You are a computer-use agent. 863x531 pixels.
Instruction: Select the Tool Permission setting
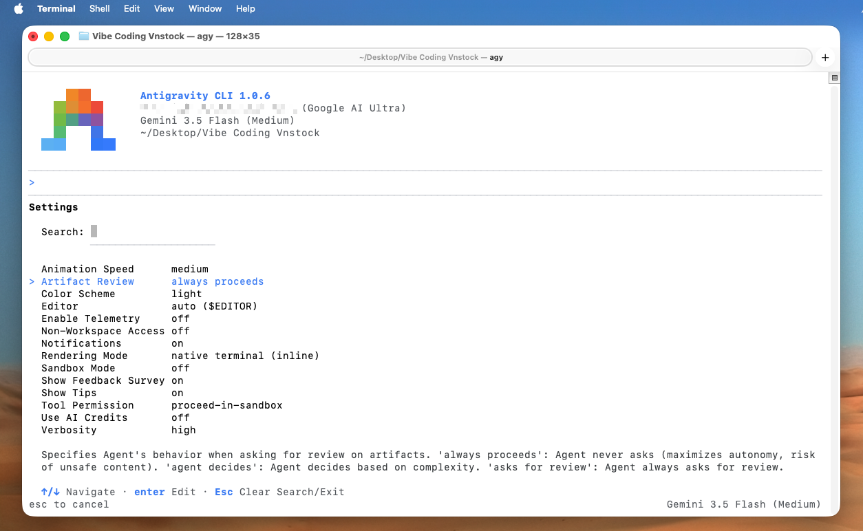click(162, 405)
